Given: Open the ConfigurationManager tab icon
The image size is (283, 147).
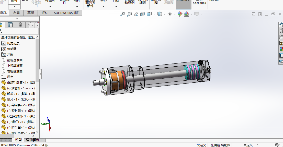Looking at the screenshot, I should coord(20,25).
